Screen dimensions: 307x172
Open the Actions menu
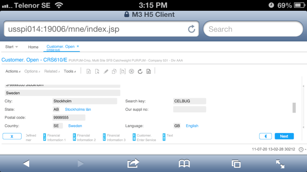pos(13,71)
